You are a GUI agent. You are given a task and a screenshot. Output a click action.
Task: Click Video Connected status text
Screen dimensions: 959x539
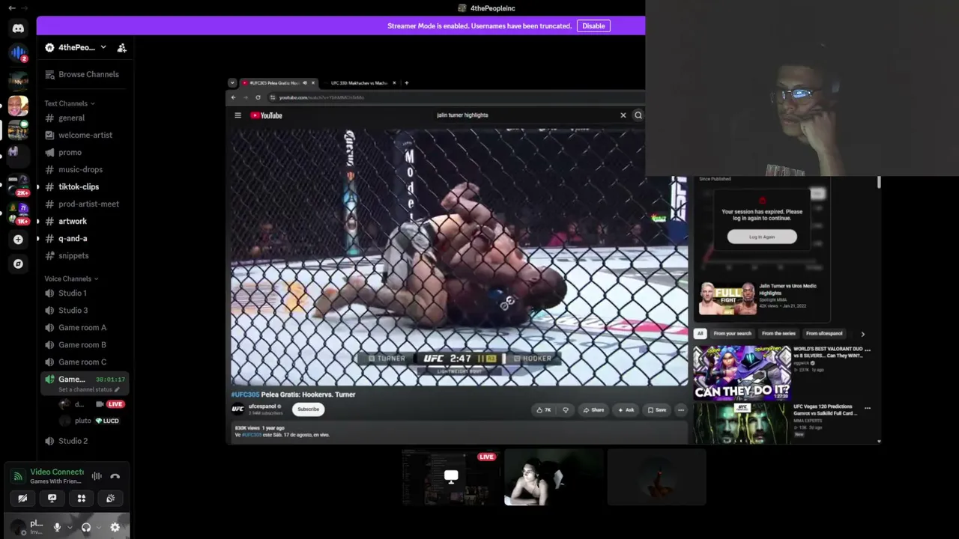click(57, 472)
